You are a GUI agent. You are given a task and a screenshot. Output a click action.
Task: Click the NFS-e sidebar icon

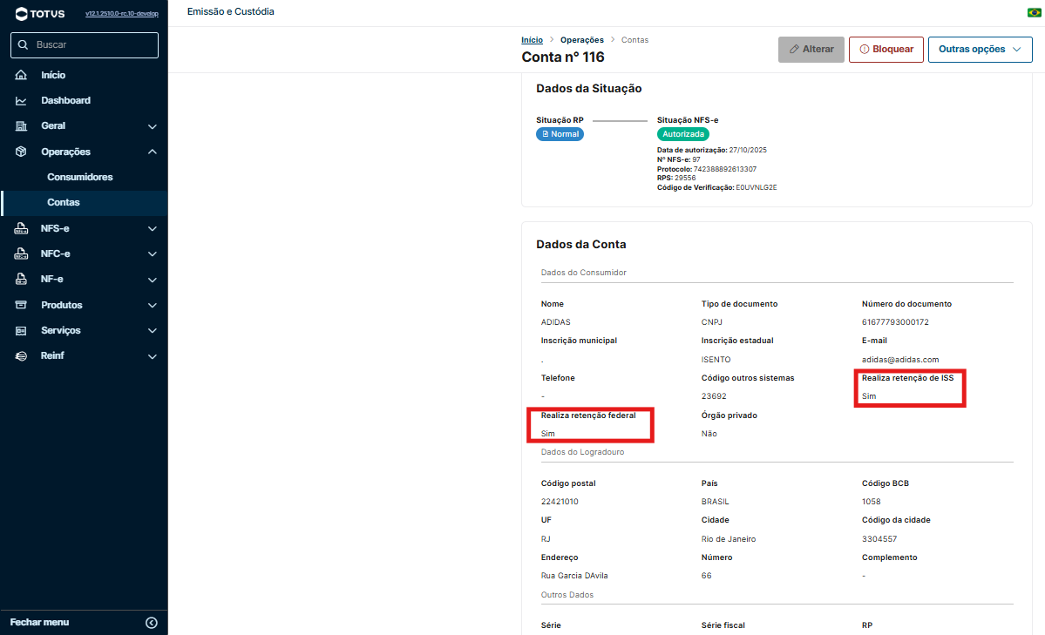(21, 229)
